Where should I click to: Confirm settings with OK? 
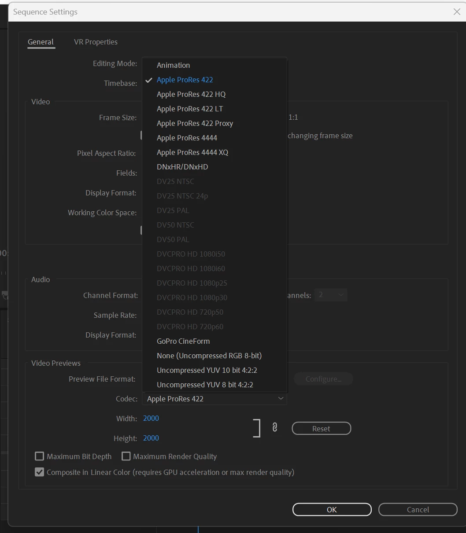(332, 510)
